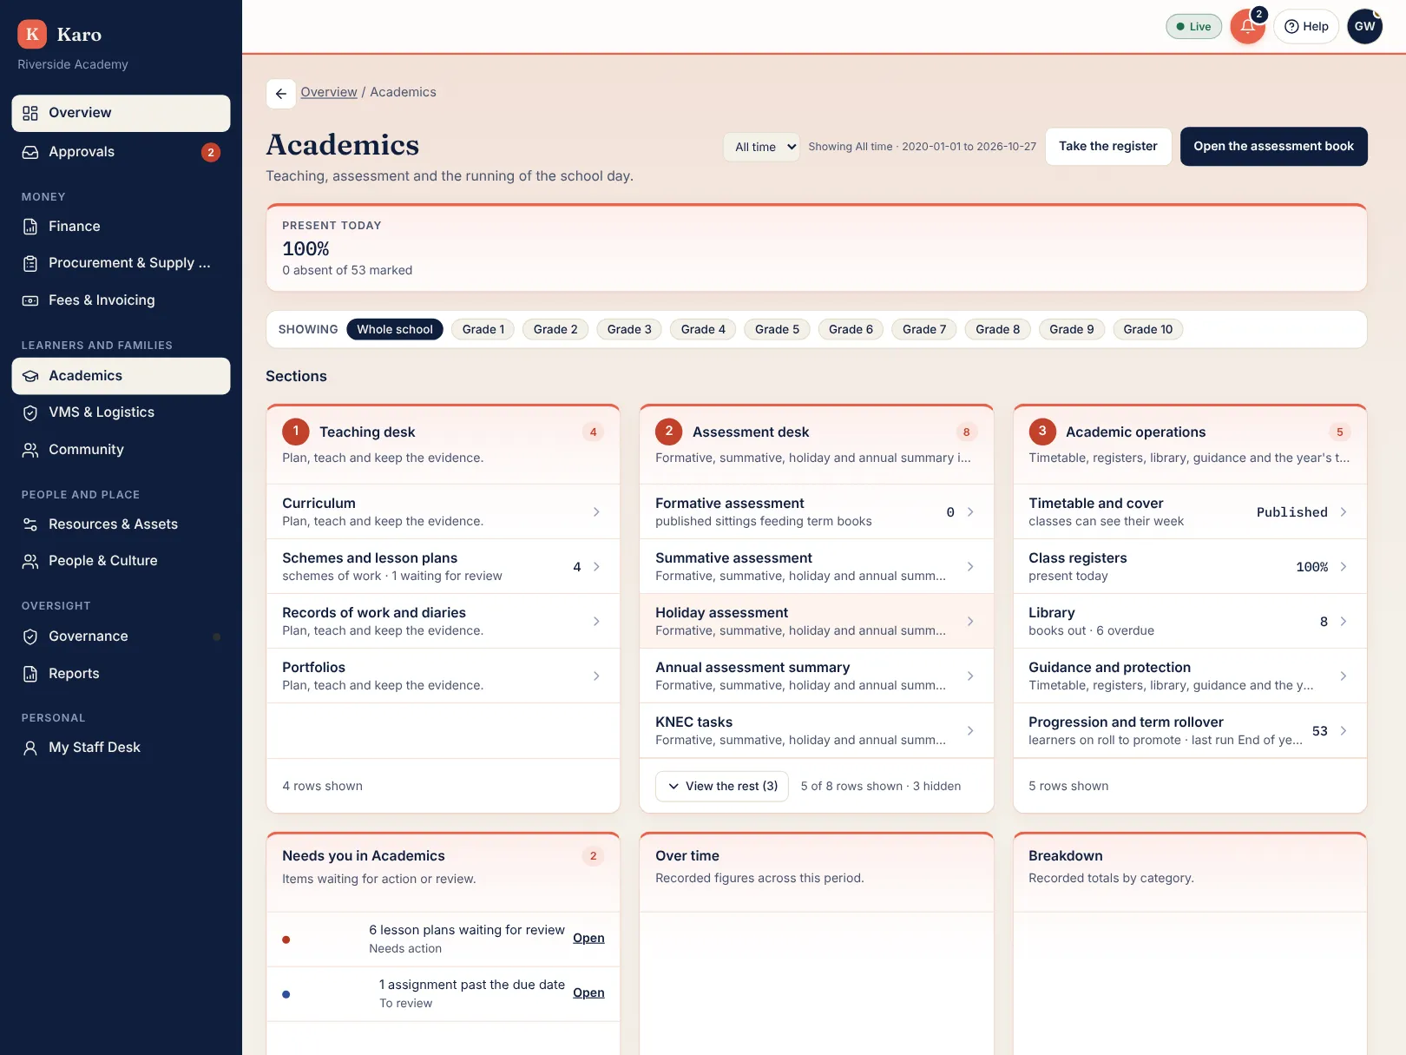Image resolution: width=1406 pixels, height=1055 pixels.
Task: Filter by Grade 1 chip
Action: 483,329
